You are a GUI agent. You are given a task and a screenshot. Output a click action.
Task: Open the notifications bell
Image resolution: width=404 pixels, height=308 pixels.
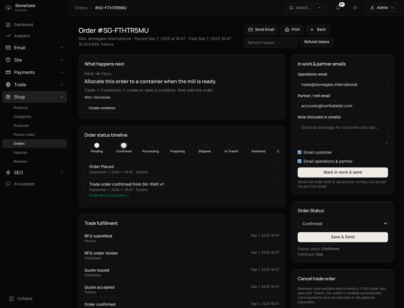pyautogui.click(x=338, y=8)
